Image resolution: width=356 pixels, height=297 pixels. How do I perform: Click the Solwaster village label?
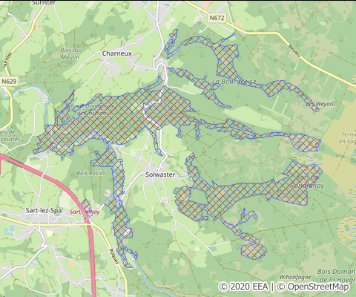[x=160, y=174]
